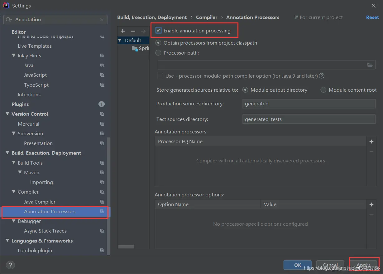Viewport: 383px width, 274px height.
Task: Click the remove profile minus icon
Action: pos(133,31)
